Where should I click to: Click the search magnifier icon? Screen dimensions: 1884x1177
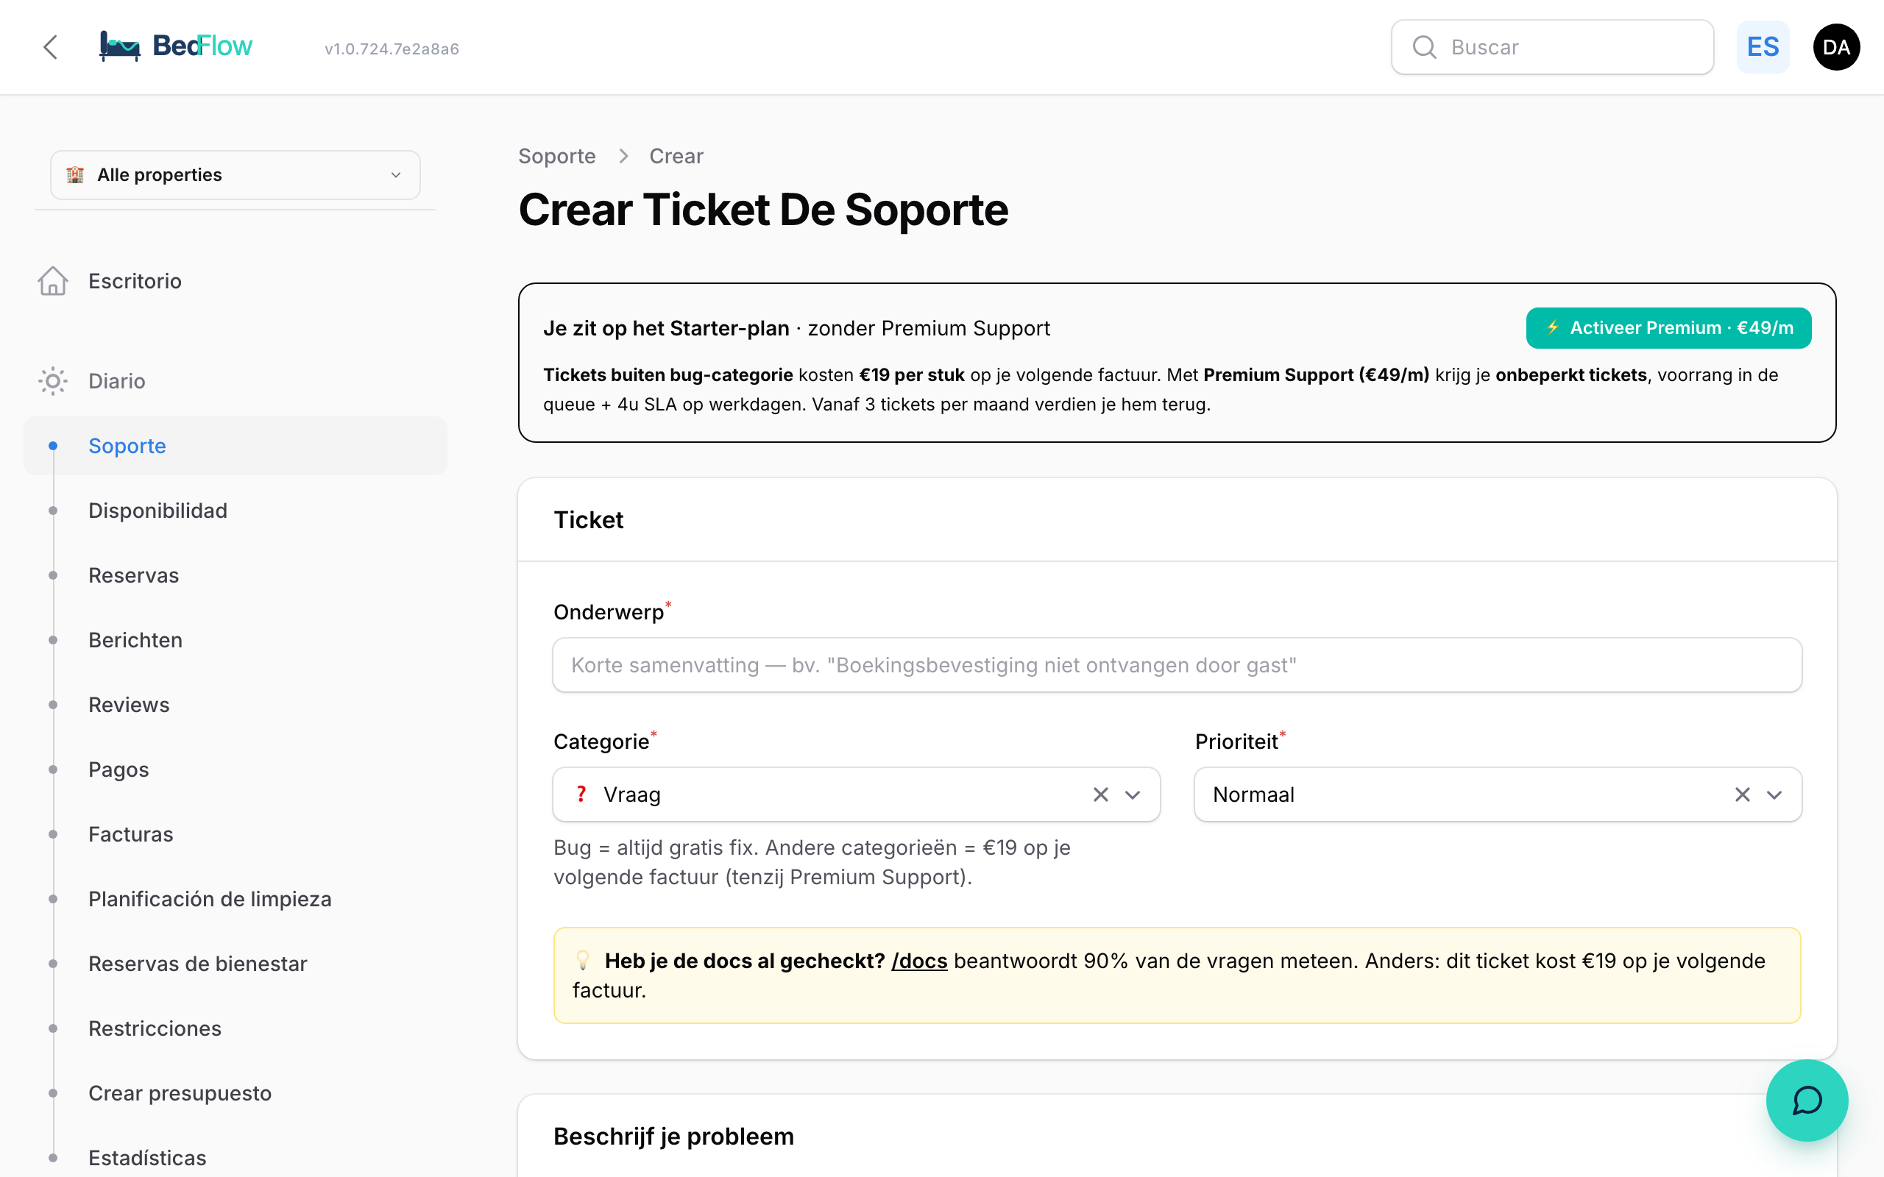click(x=1424, y=48)
